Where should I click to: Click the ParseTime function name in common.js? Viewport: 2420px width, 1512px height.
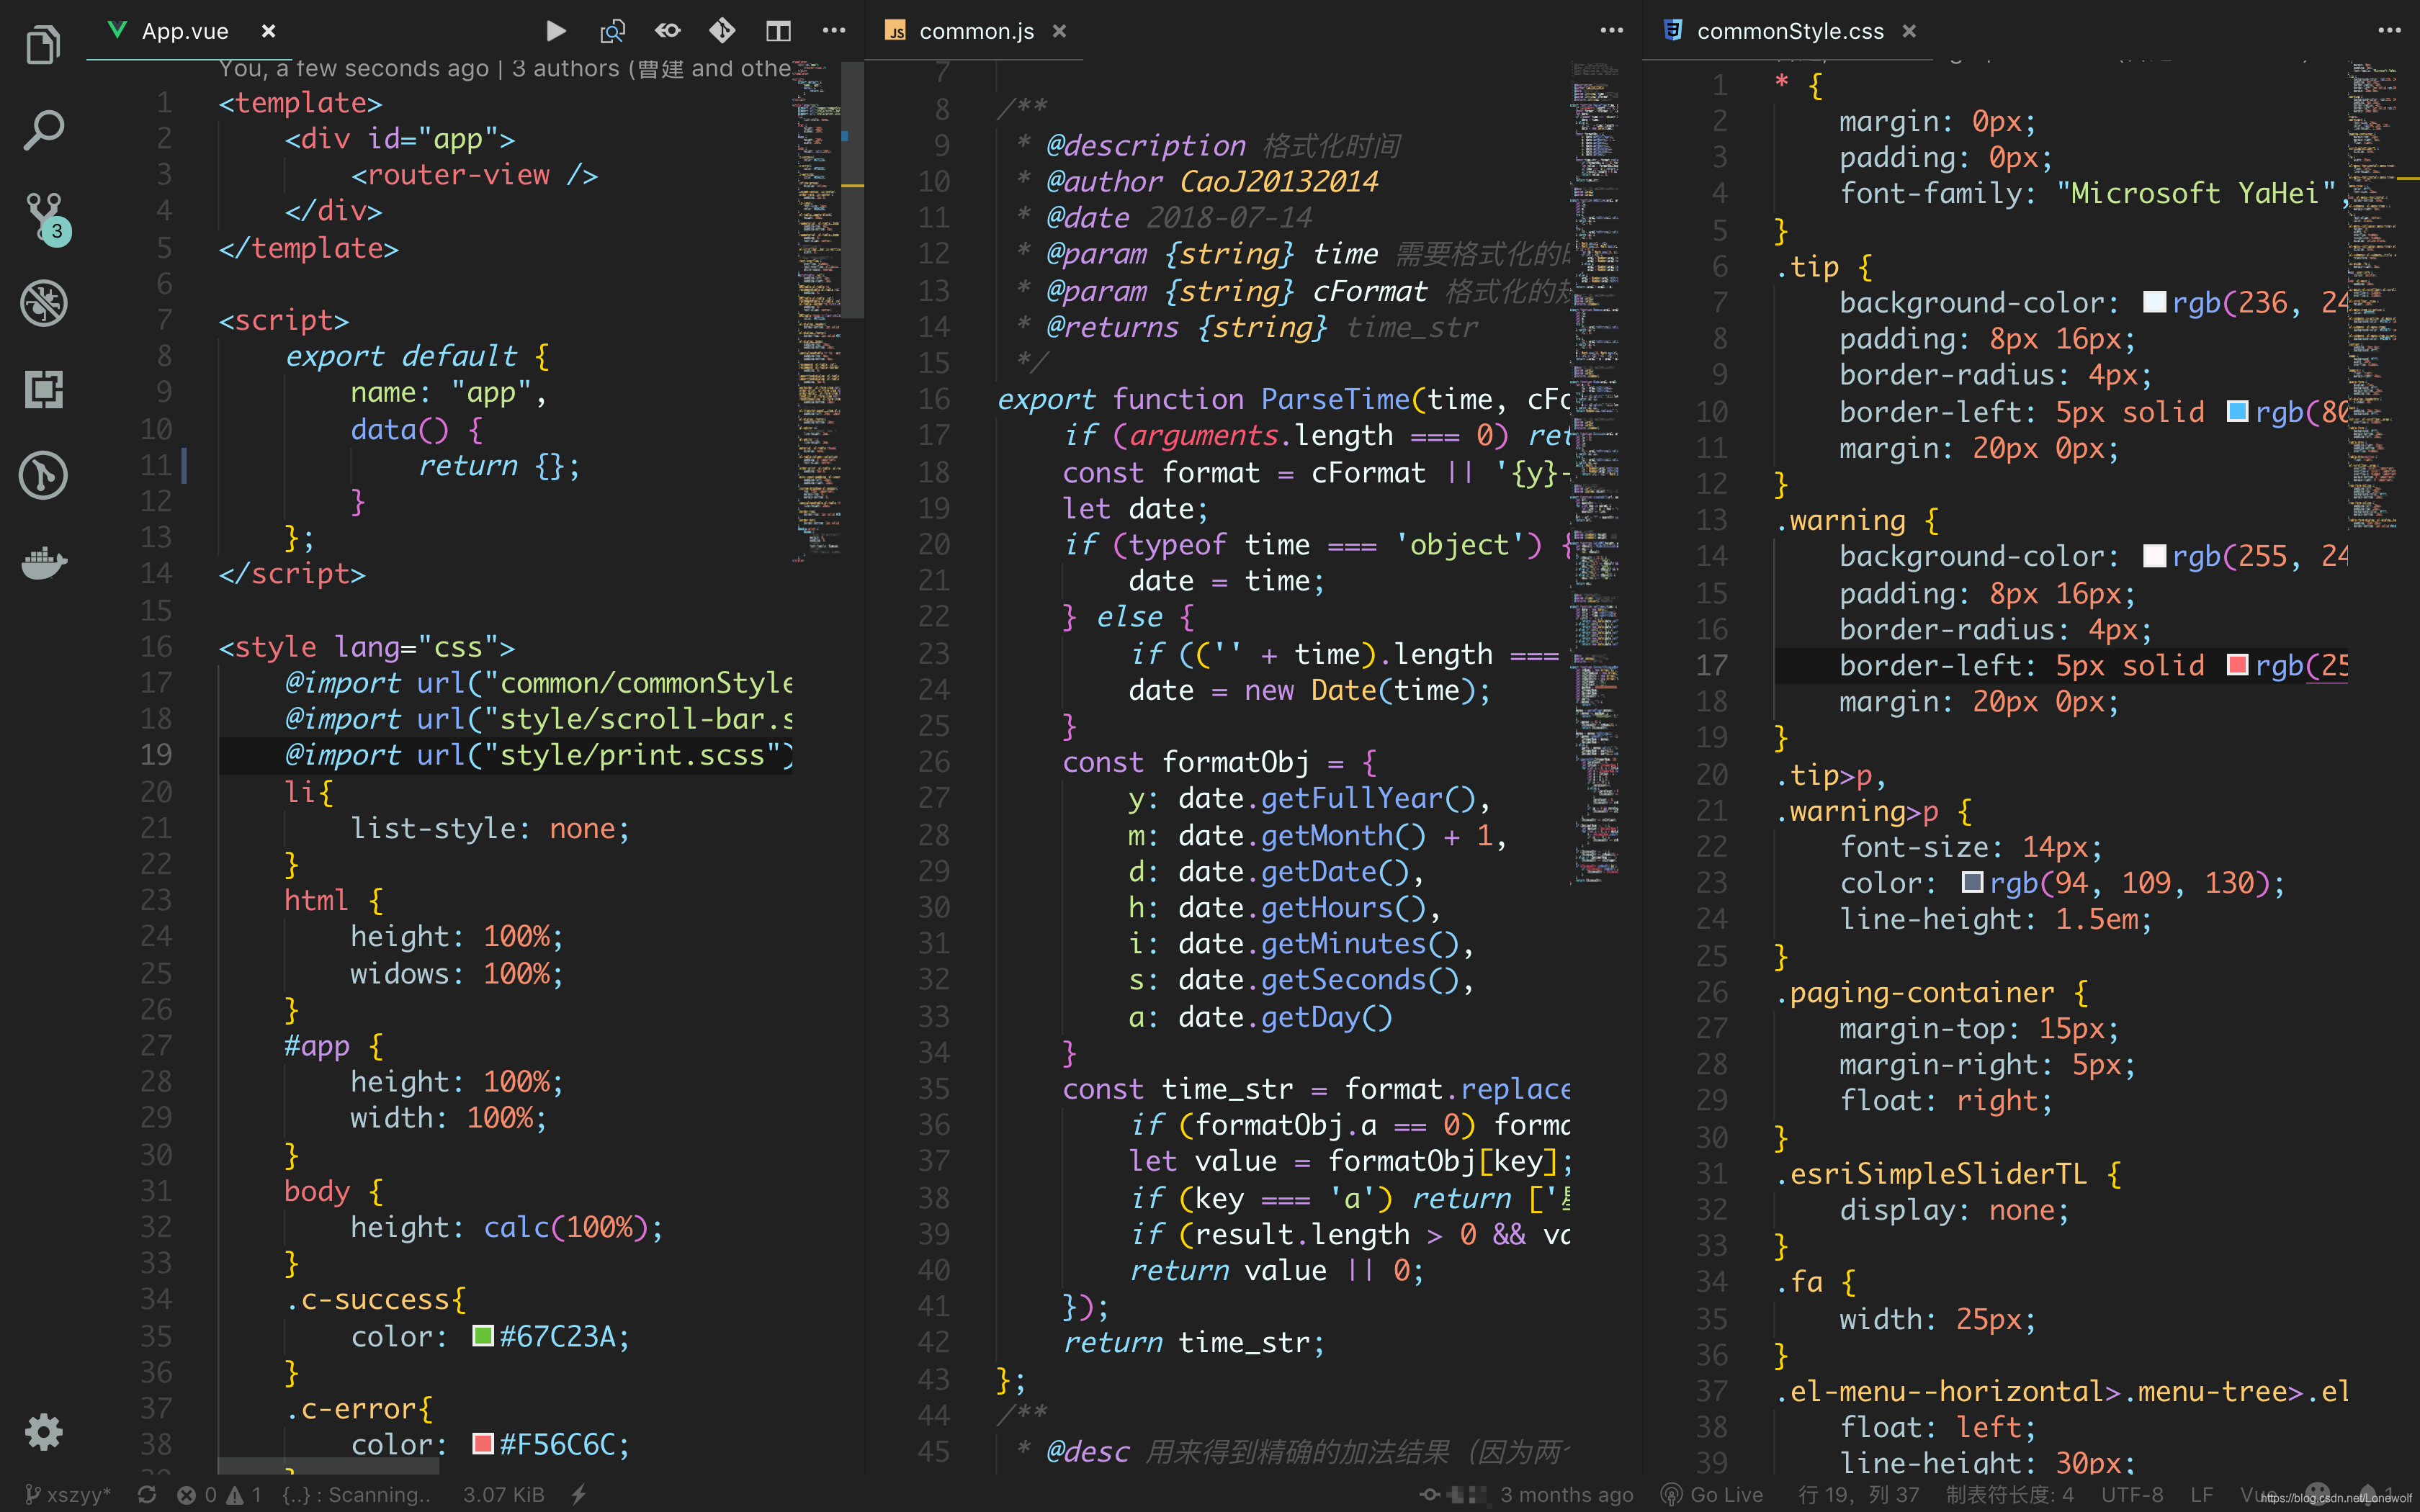(1335, 399)
